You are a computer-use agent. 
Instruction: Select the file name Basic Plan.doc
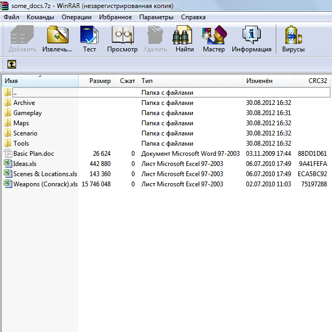(x=34, y=154)
